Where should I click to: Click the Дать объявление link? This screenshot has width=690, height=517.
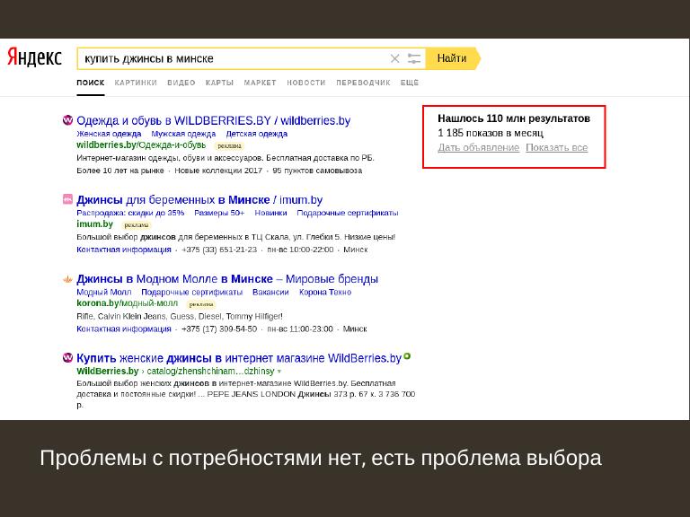(478, 148)
